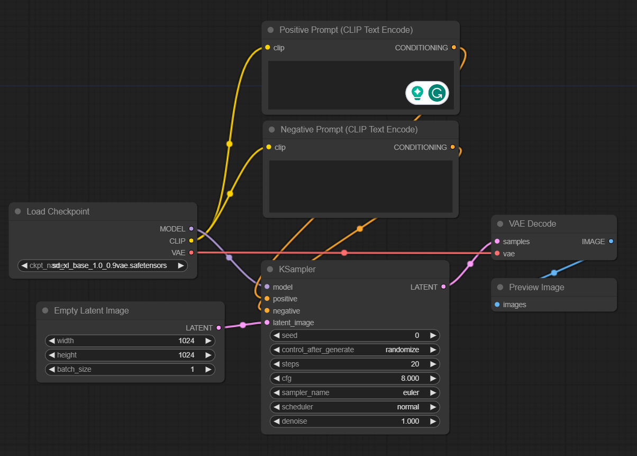Click the CONDITIONING output on the Negative Prompt node
This screenshot has height=456, width=637.
(x=453, y=147)
